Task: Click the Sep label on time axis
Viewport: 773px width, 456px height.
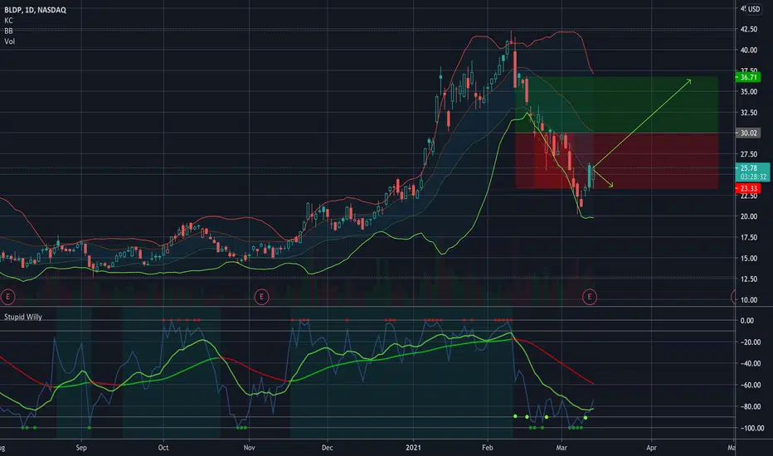Action: pos(81,448)
